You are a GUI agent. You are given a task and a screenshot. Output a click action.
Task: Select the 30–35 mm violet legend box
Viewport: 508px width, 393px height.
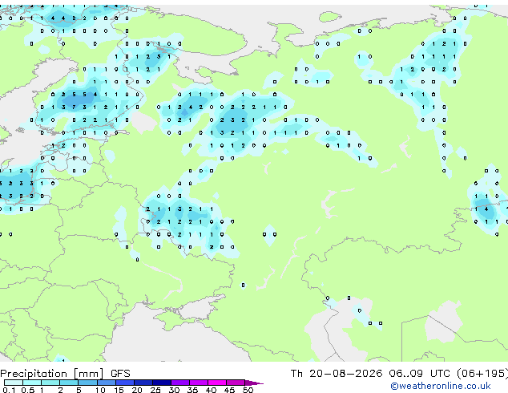tap(180, 383)
